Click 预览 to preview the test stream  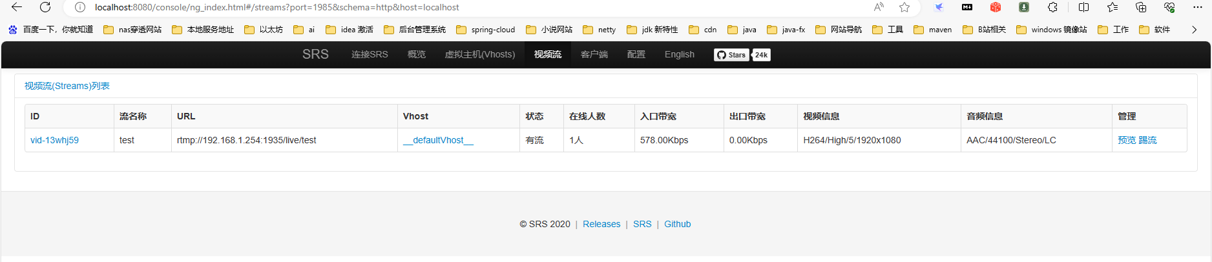pyautogui.click(x=1127, y=140)
